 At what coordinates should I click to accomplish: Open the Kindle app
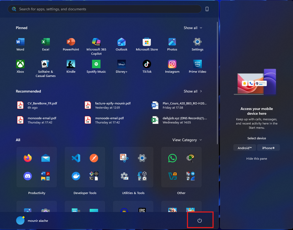click(71, 67)
